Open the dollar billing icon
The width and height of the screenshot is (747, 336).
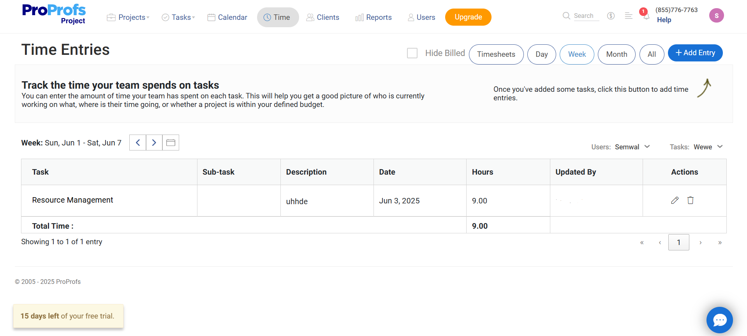[x=611, y=16]
